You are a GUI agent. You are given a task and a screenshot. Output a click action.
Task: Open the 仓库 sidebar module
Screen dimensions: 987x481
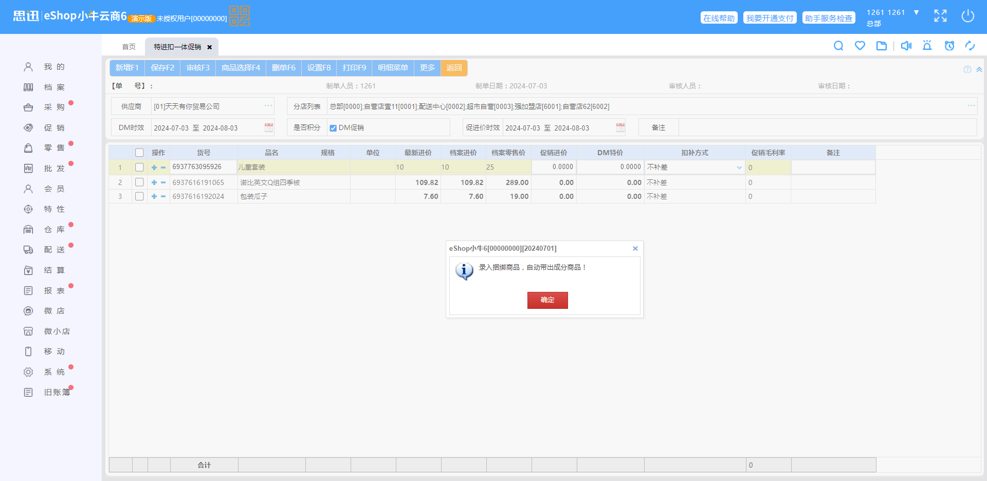click(45, 230)
